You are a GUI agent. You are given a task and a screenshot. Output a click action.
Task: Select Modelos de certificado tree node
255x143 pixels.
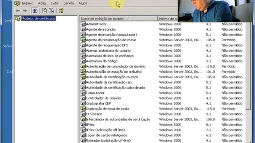[x=38, y=19]
